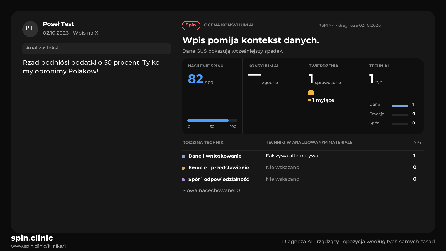The width and height of the screenshot is (446, 251).
Task: Click the red Spin badge
Action: [191, 25]
